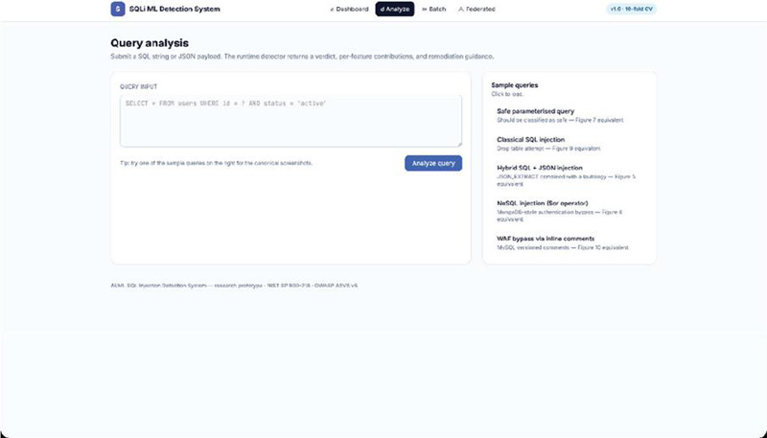Viewport: 767px width, 438px height.
Task: Click the Sample queries heading
Action: tap(514, 85)
